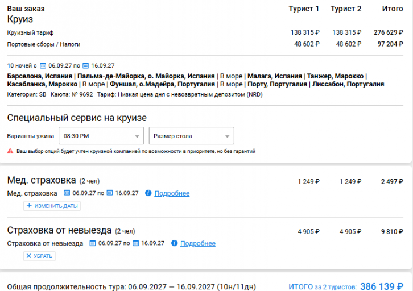Click calendar icon before Страховка от невыезда start date
The width and height of the screenshot is (413, 291).
point(93,243)
